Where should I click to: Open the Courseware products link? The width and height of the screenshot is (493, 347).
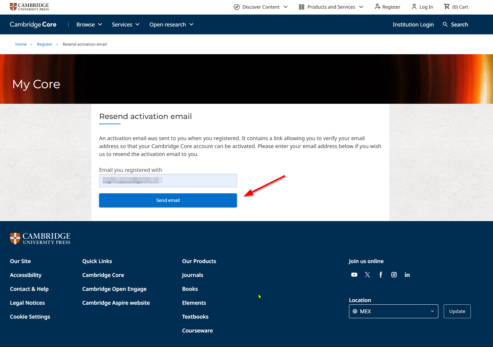click(x=198, y=330)
